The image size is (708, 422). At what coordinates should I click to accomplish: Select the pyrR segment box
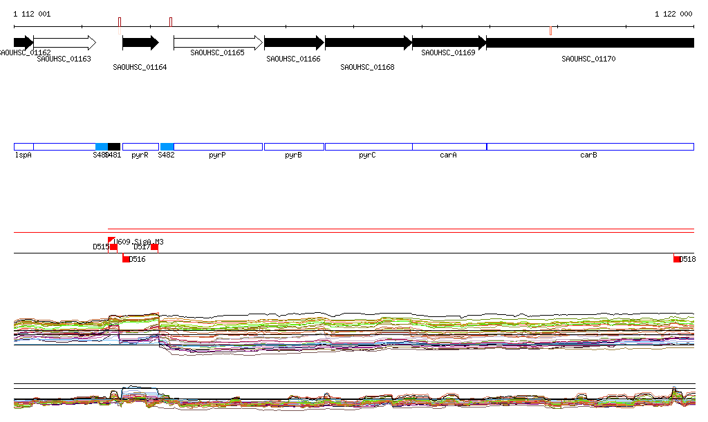point(140,146)
